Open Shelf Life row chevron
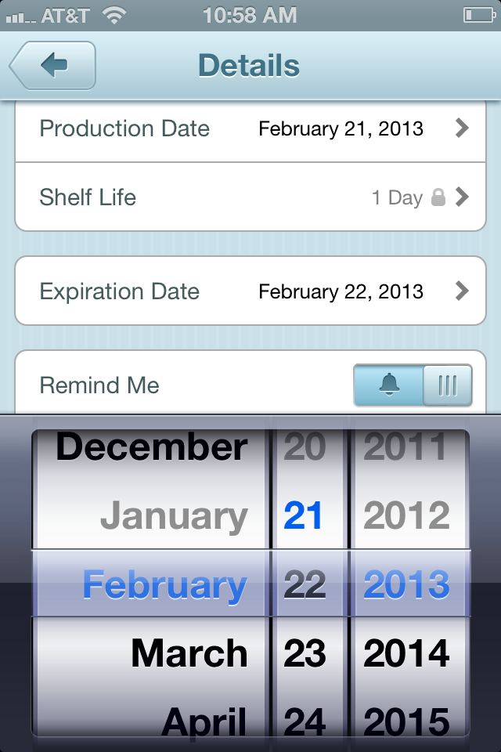The width and height of the screenshot is (501, 752). click(x=462, y=197)
